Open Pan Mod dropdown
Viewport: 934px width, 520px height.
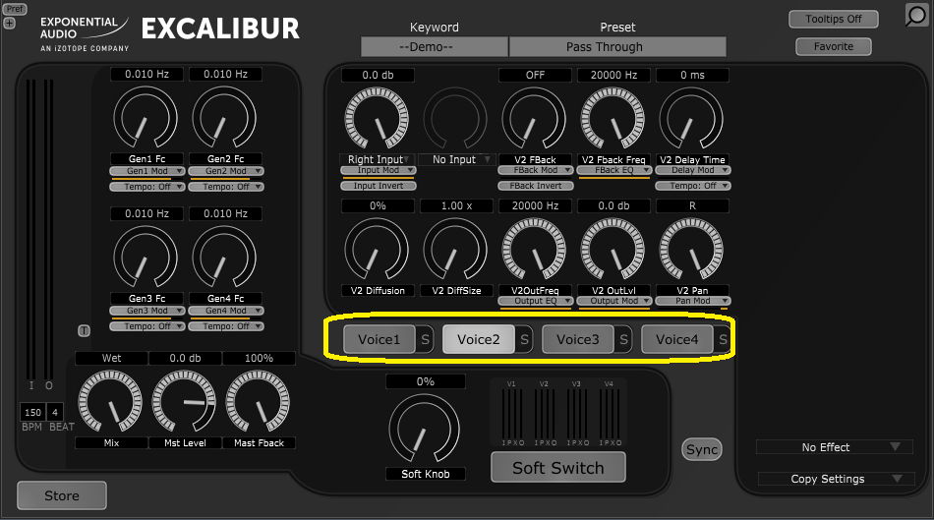693,302
